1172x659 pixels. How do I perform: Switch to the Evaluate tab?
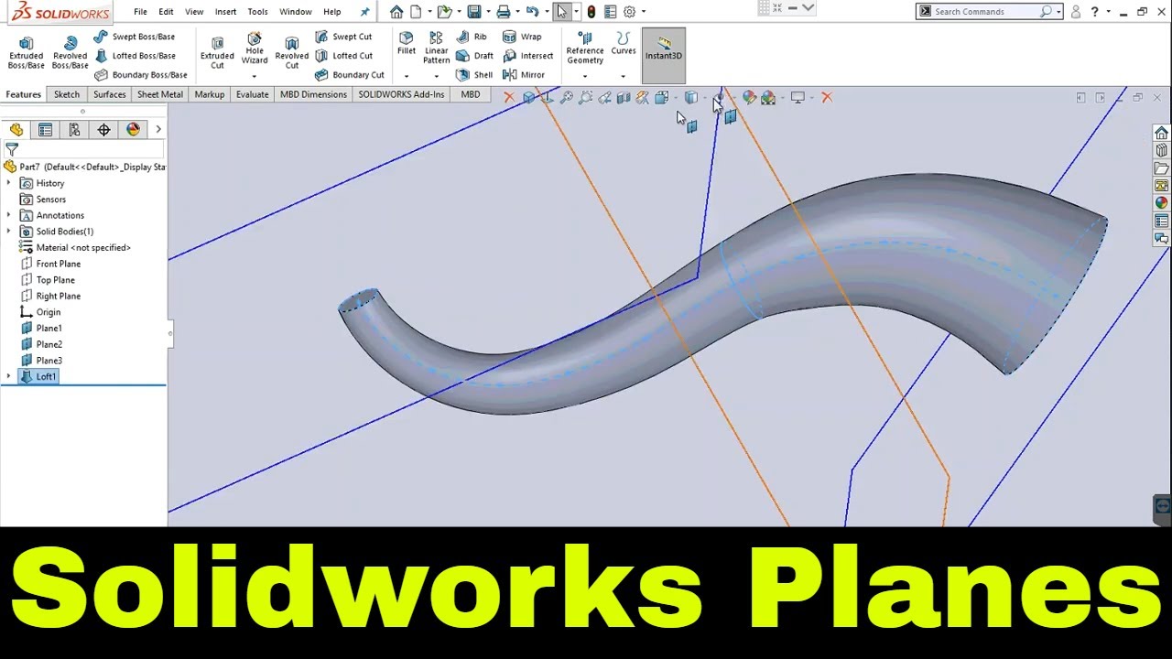coord(252,94)
